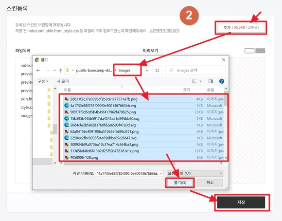Close the 열기 dialog window
Screen dimensions: 282x221
click(x=224, y=60)
